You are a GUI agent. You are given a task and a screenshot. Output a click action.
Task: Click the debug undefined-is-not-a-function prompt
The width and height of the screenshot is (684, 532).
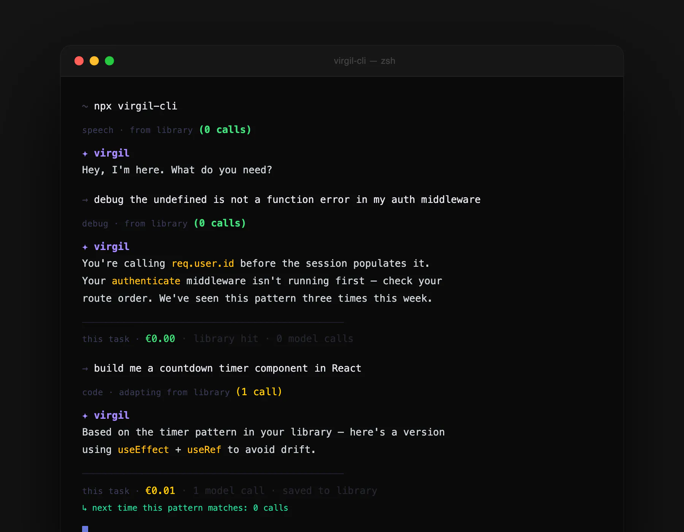[x=287, y=199]
